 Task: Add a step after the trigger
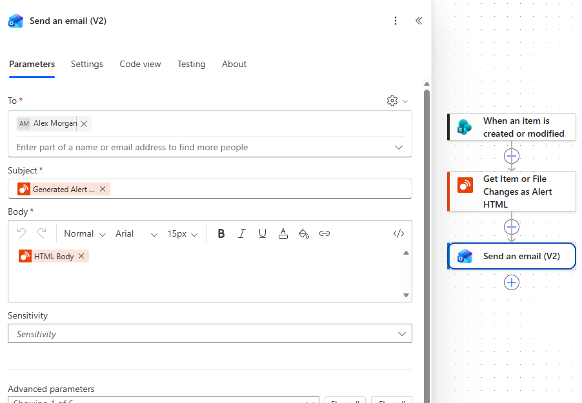tap(512, 156)
